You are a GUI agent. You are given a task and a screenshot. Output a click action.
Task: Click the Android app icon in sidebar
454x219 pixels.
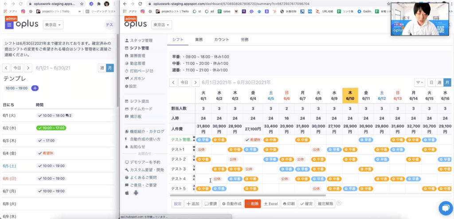point(136,193)
